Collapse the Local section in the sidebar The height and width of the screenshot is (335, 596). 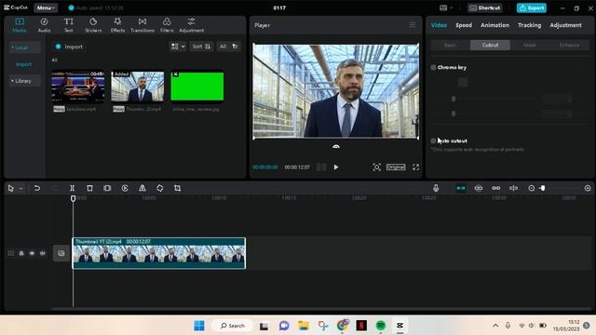[25, 47]
